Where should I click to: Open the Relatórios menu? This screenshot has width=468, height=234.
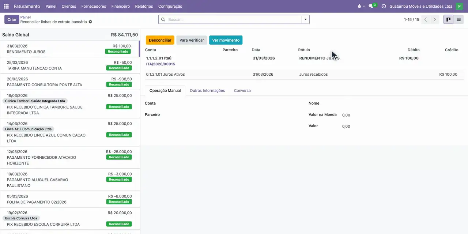click(144, 6)
